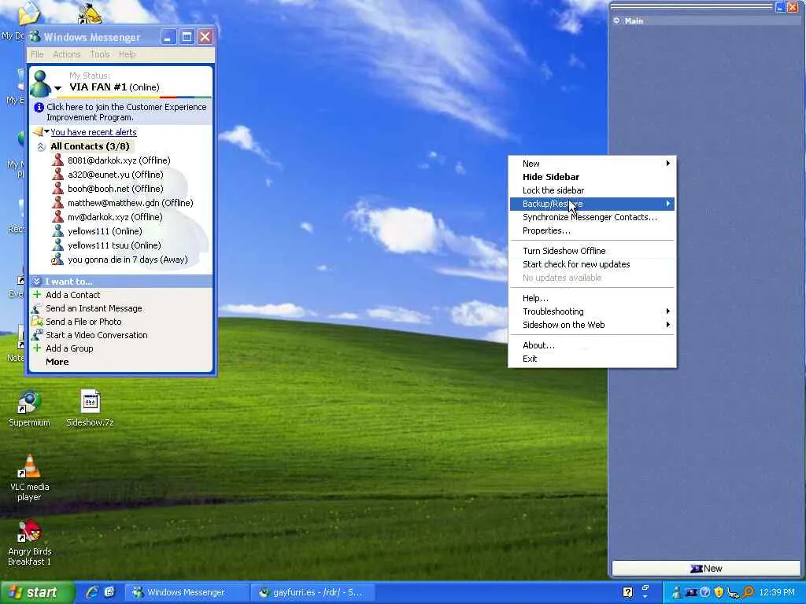Open the Help menu in Windows Messenger
The height and width of the screenshot is (604, 806).
click(x=127, y=54)
